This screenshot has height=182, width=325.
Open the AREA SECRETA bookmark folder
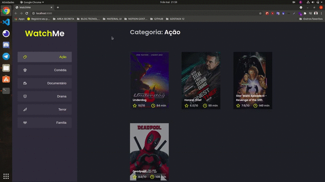click(64, 19)
